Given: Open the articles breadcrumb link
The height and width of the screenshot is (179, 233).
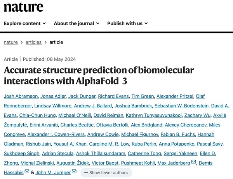Looking at the screenshot, I should 34,42.
